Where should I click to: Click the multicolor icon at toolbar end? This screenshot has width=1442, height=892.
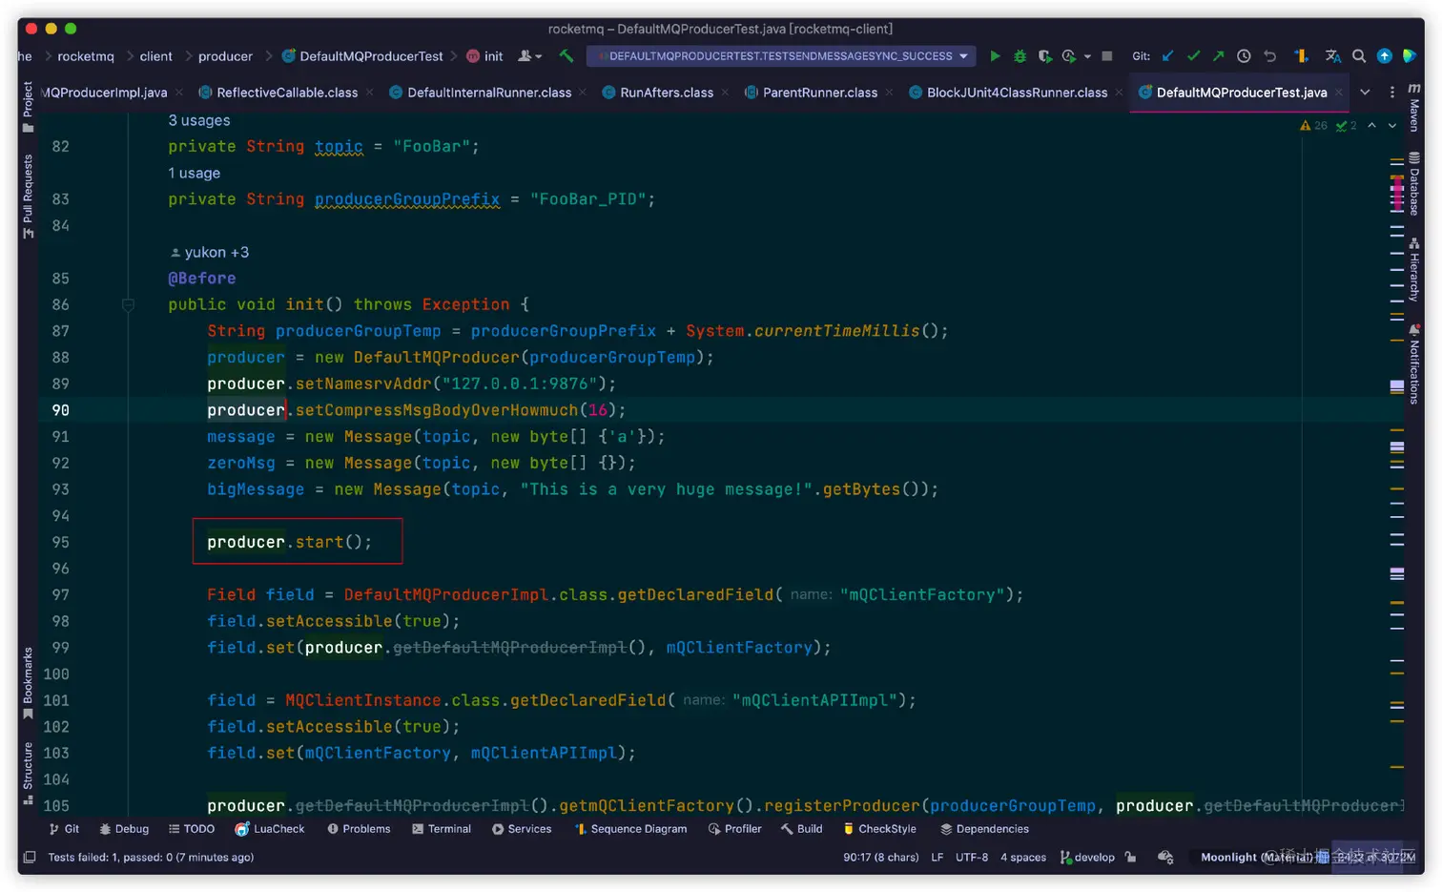tap(1410, 56)
